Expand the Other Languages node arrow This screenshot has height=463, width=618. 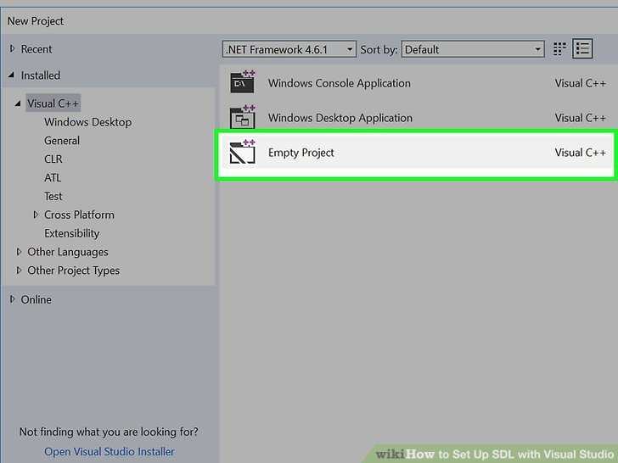[x=19, y=252]
